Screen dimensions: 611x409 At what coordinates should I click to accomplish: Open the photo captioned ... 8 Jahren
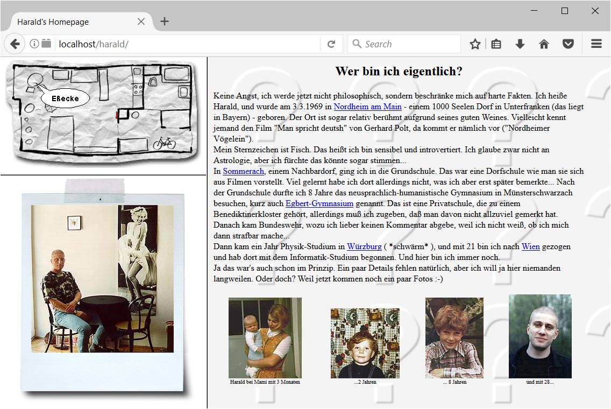coord(454,337)
